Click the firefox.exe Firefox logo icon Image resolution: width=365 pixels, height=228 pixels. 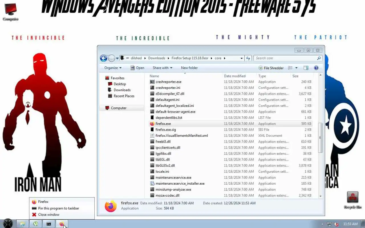[x=152, y=124]
